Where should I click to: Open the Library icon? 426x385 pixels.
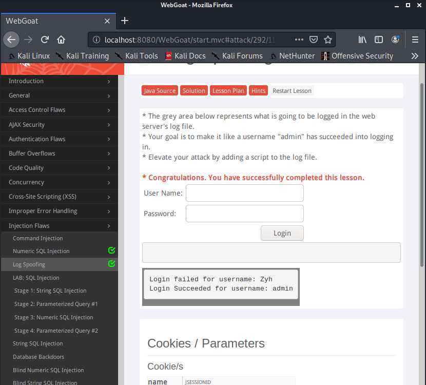click(362, 40)
